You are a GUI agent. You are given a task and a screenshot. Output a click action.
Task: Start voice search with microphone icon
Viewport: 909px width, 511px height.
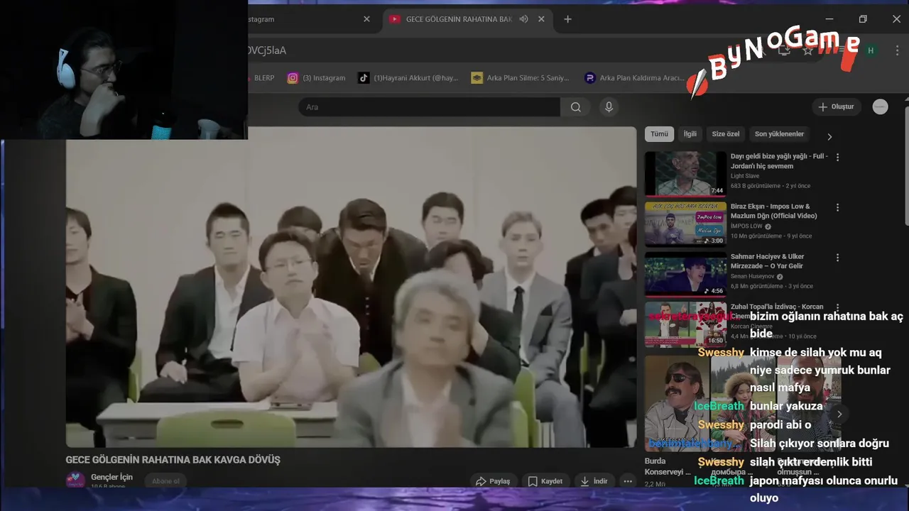coord(608,107)
